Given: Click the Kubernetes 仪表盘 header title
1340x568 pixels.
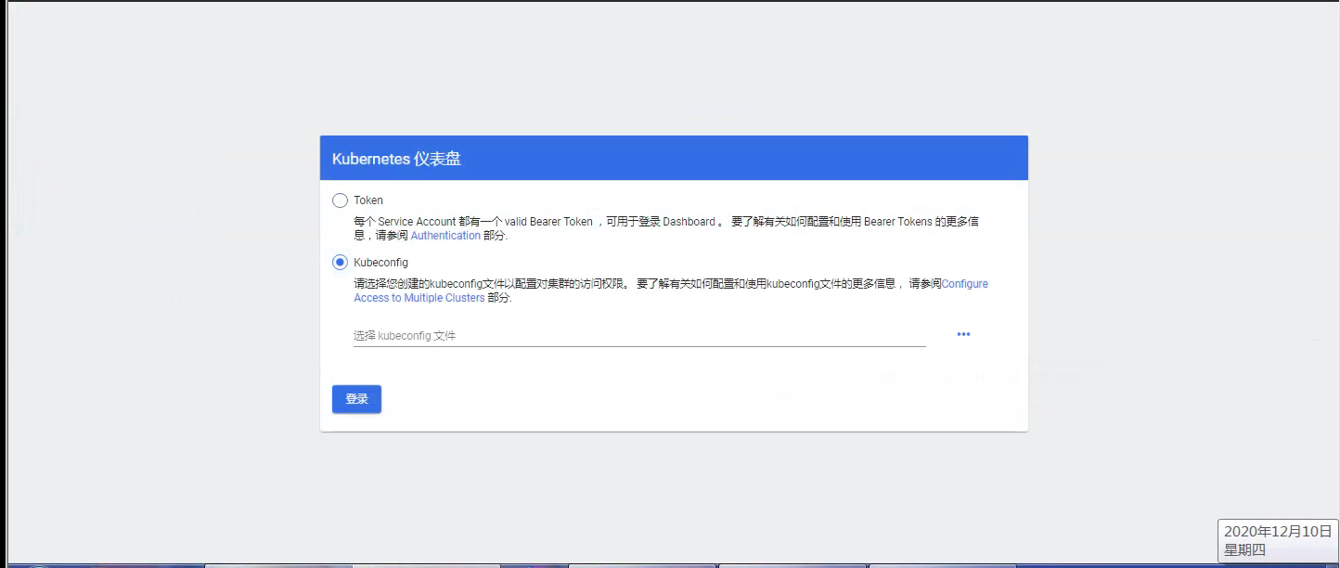Looking at the screenshot, I should (396, 159).
